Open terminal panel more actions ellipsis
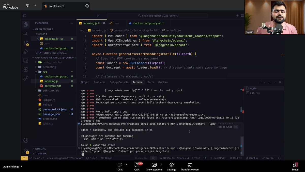The width and height of the screenshot is (305, 172). tap(269, 82)
